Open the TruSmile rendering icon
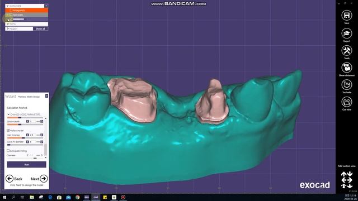 pos(347,84)
